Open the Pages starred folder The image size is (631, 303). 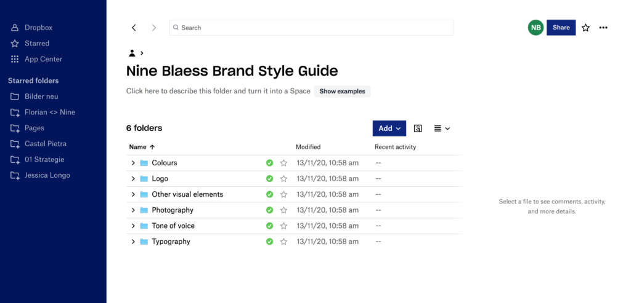(x=27, y=128)
